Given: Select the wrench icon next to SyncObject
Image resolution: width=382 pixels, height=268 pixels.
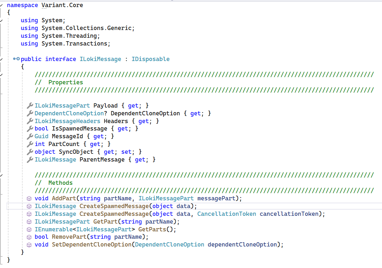Looking at the screenshot, I should pyautogui.click(x=30, y=152).
